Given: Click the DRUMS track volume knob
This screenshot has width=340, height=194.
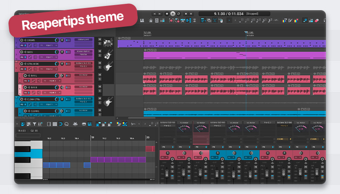Looking at the screenshot, I should pos(57,40).
